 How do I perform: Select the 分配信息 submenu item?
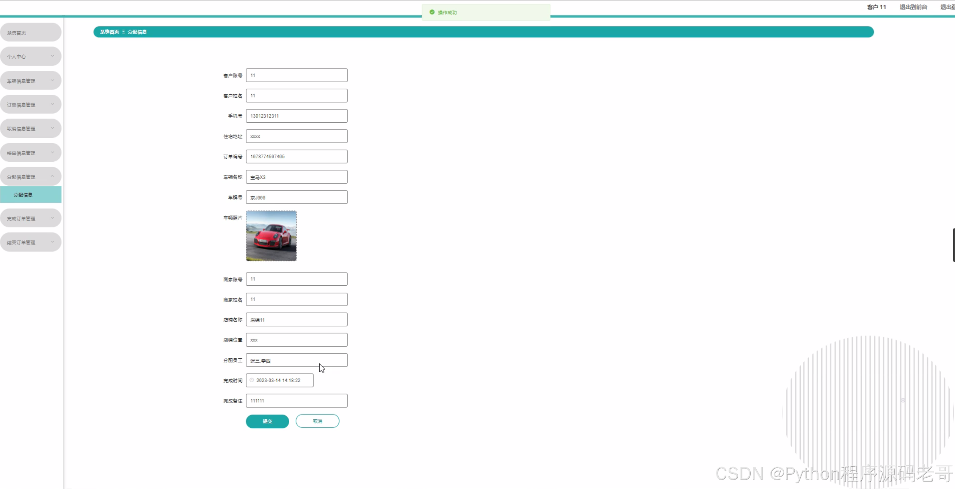(23, 195)
